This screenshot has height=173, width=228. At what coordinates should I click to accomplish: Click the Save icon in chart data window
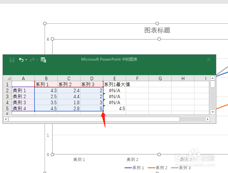tap(12, 60)
